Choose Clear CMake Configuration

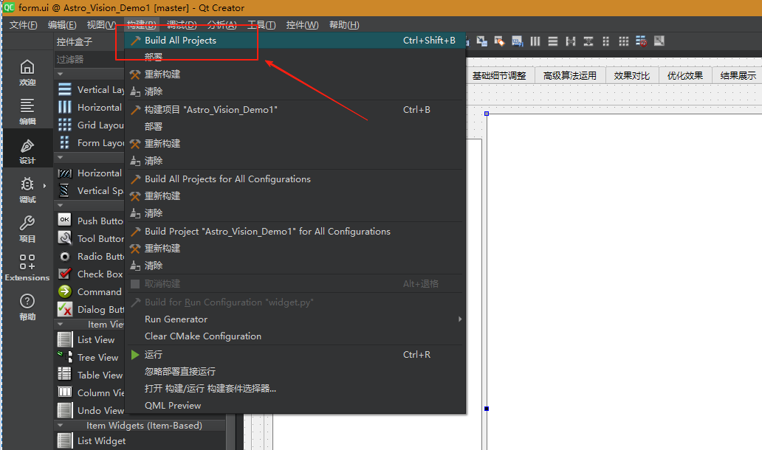[295, 336]
